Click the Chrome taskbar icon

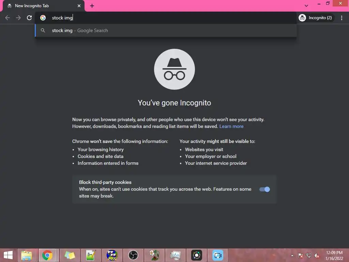47,255
